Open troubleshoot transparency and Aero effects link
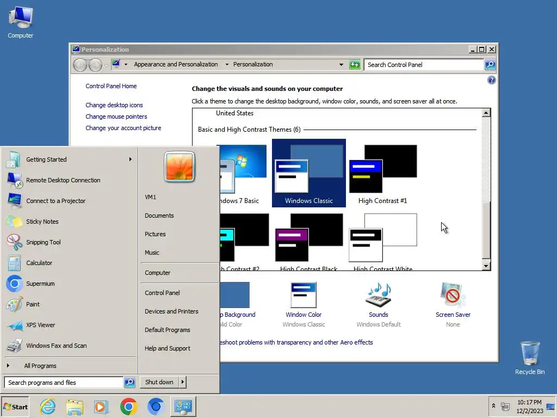Image resolution: width=557 pixels, height=418 pixels. click(x=296, y=342)
